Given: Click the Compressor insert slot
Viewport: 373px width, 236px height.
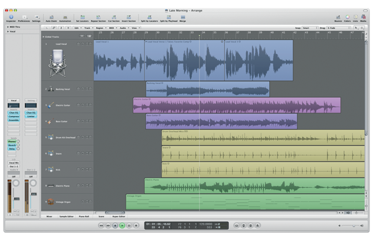Looking at the screenshot, I should 14,116.
